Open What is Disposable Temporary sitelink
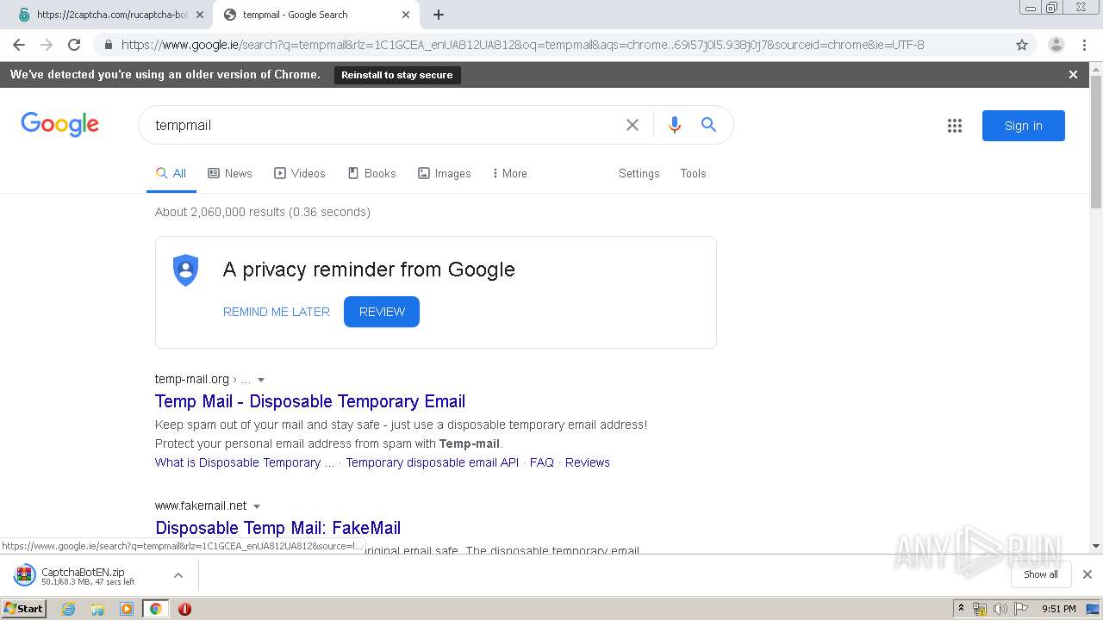Image resolution: width=1103 pixels, height=620 pixels. coord(245,462)
